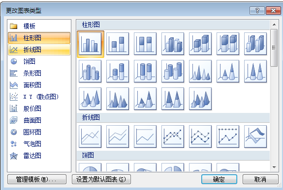Open help with the question mark button

click(257, 11)
